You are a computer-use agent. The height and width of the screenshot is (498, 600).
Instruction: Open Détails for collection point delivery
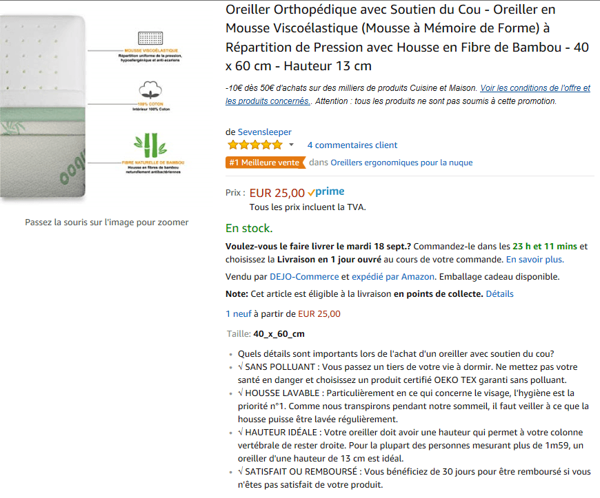coord(499,293)
